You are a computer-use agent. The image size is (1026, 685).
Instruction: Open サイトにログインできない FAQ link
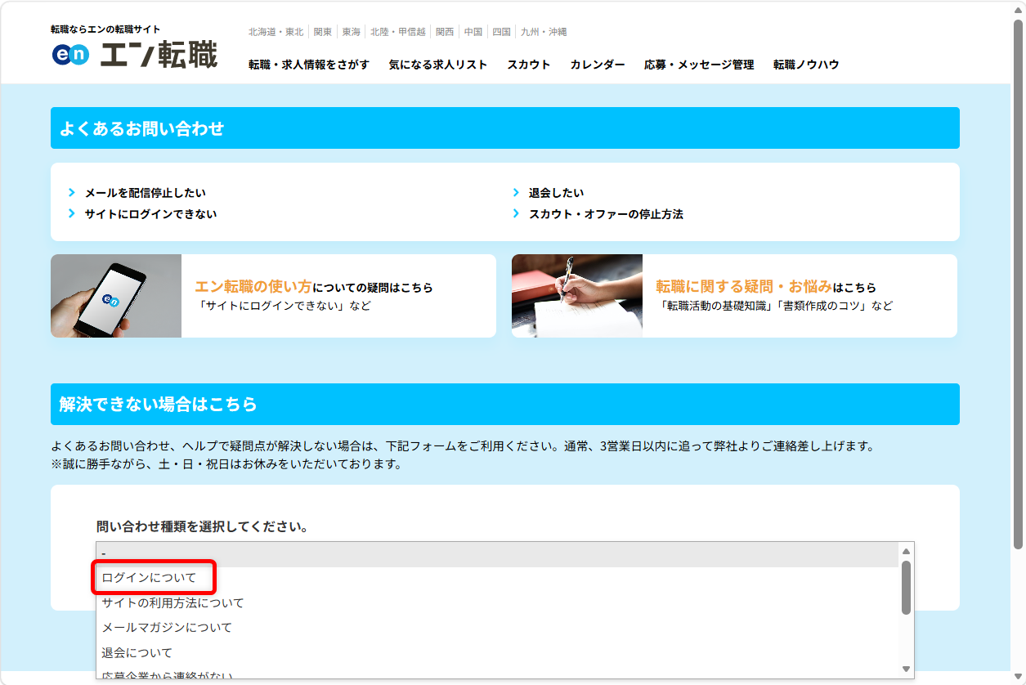coord(151,214)
